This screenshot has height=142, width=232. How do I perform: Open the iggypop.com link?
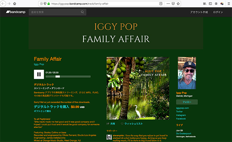click(183, 108)
